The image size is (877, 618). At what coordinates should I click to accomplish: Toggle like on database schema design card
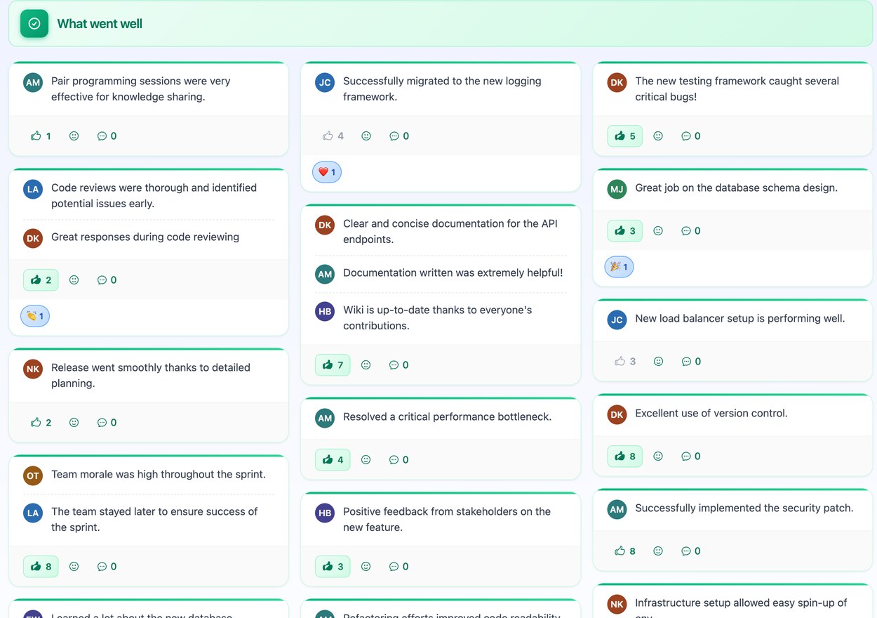coord(624,231)
